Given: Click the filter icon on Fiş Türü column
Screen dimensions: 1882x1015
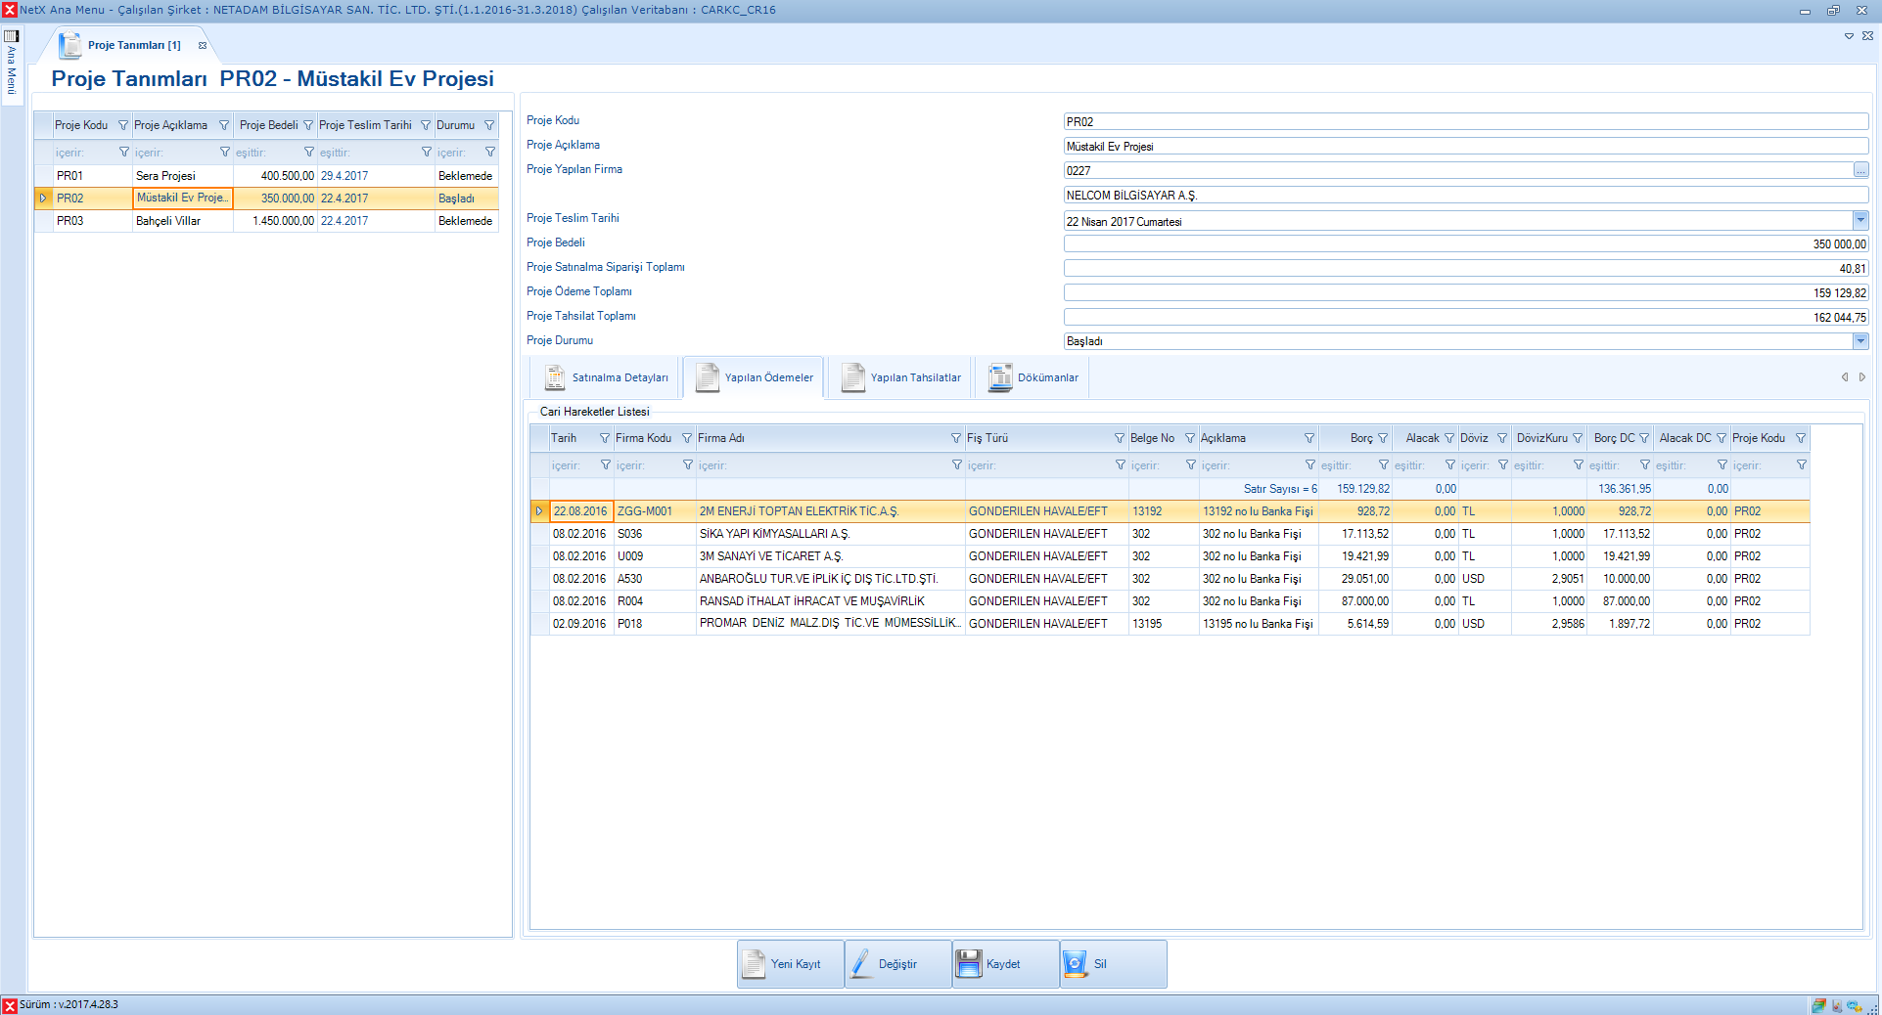Looking at the screenshot, I should (1119, 438).
